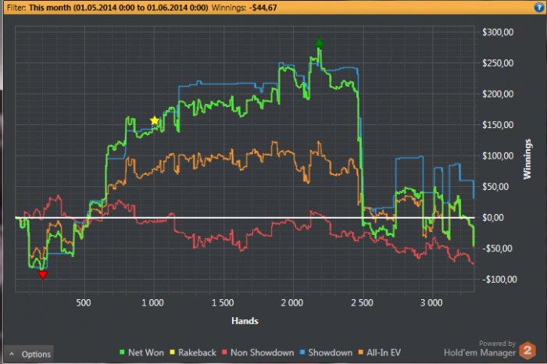The height and width of the screenshot is (364, 547).
Task: Click the 1 500 hands axis label
Action: click(x=223, y=302)
